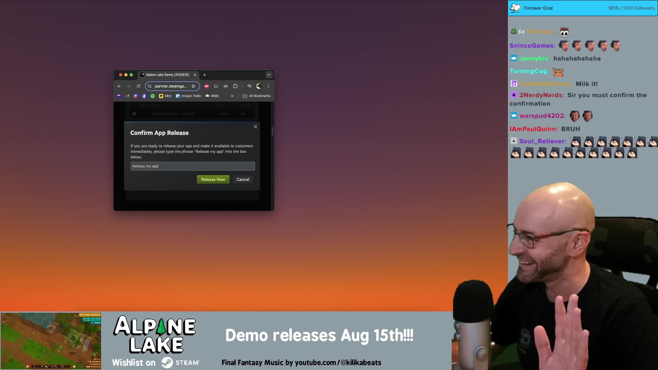Image resolution: width=658 pixels, height=370 pixels.
Task: Open the Chrome three-dot menu
Action: coord(269,86)
